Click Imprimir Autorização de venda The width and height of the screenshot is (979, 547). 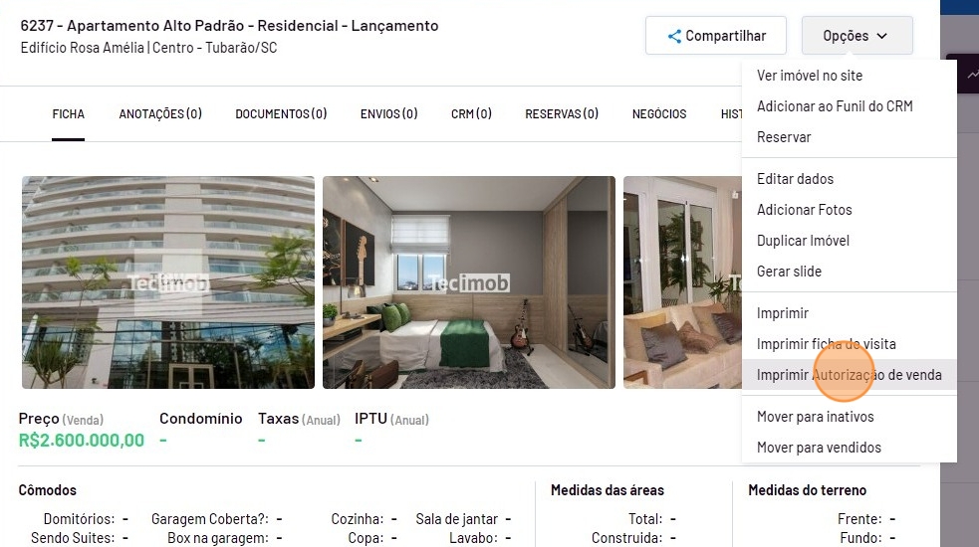pos(850,375)
